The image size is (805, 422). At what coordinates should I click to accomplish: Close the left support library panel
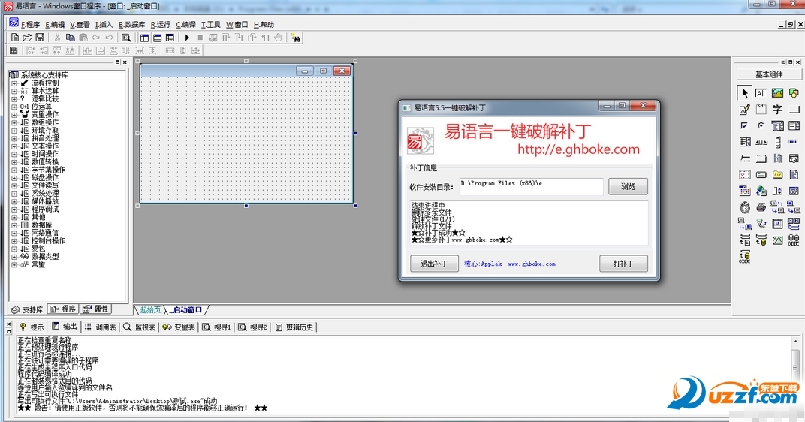coord(125,62)
